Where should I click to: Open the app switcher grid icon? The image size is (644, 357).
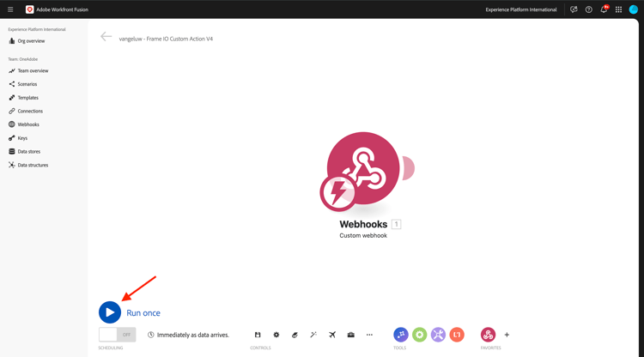[x=618, y=9]
